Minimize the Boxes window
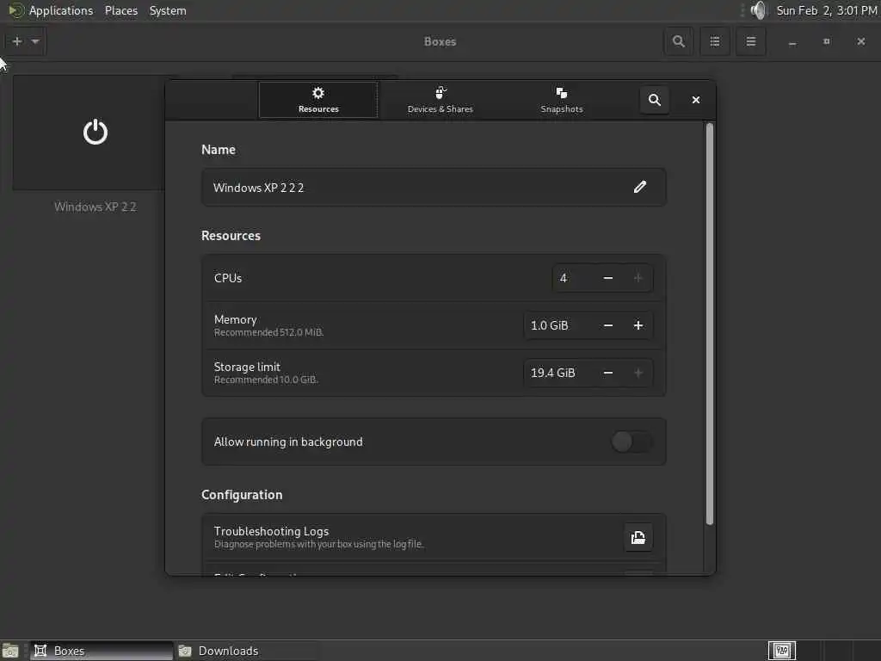This screenshot has width=881, height=661. (792, 41)
